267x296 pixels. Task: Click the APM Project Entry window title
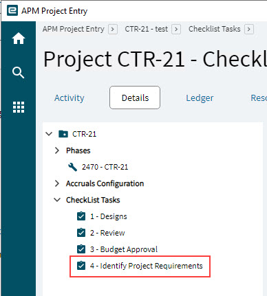(x=54, y=11)
